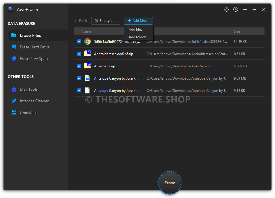Choose Add folders from the dropdown
This screenshot has width=275, height=198.
click(x=137, y=37)
